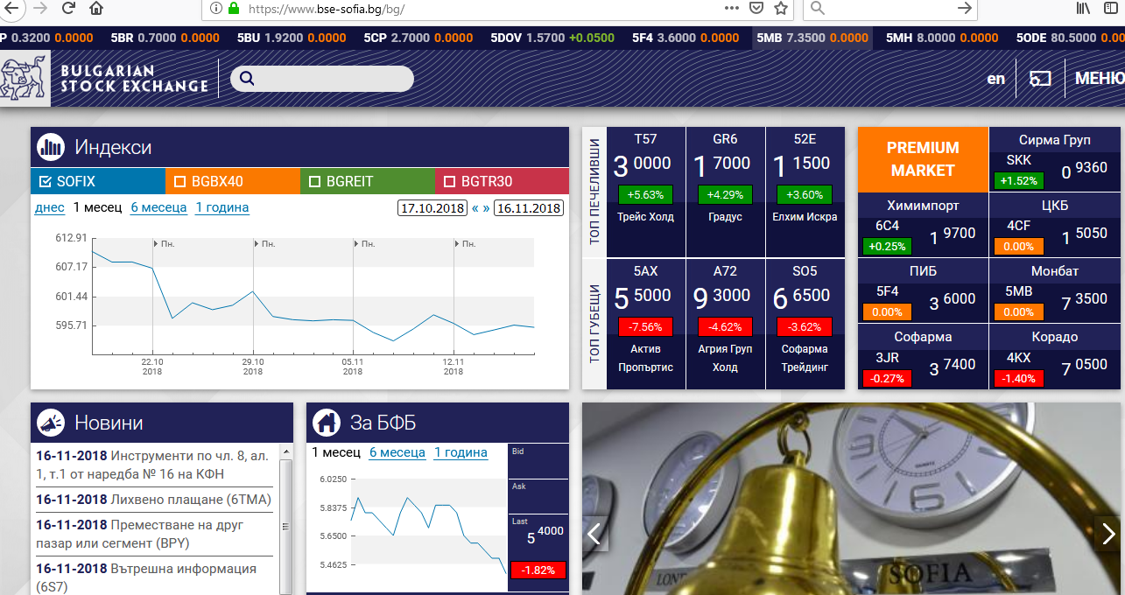Screen dimensions: 1125x595
Task: Open the Монбат 5MB tile
Action: (1055, 290)
